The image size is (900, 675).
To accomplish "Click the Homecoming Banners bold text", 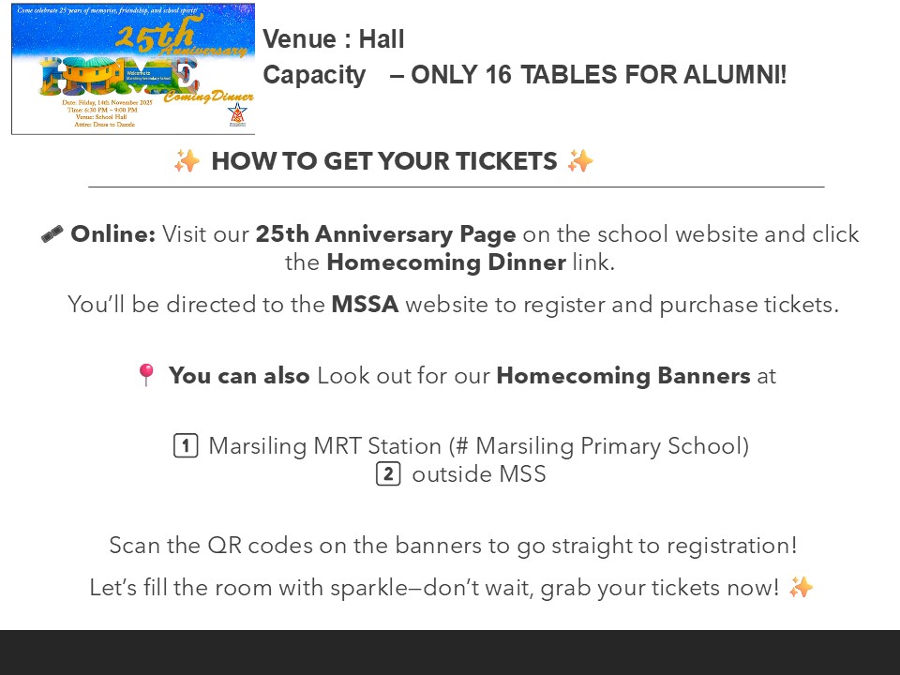I will click(x=623, y=375).
